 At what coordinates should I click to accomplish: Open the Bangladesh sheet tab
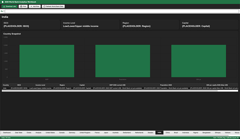click(206, 133)
